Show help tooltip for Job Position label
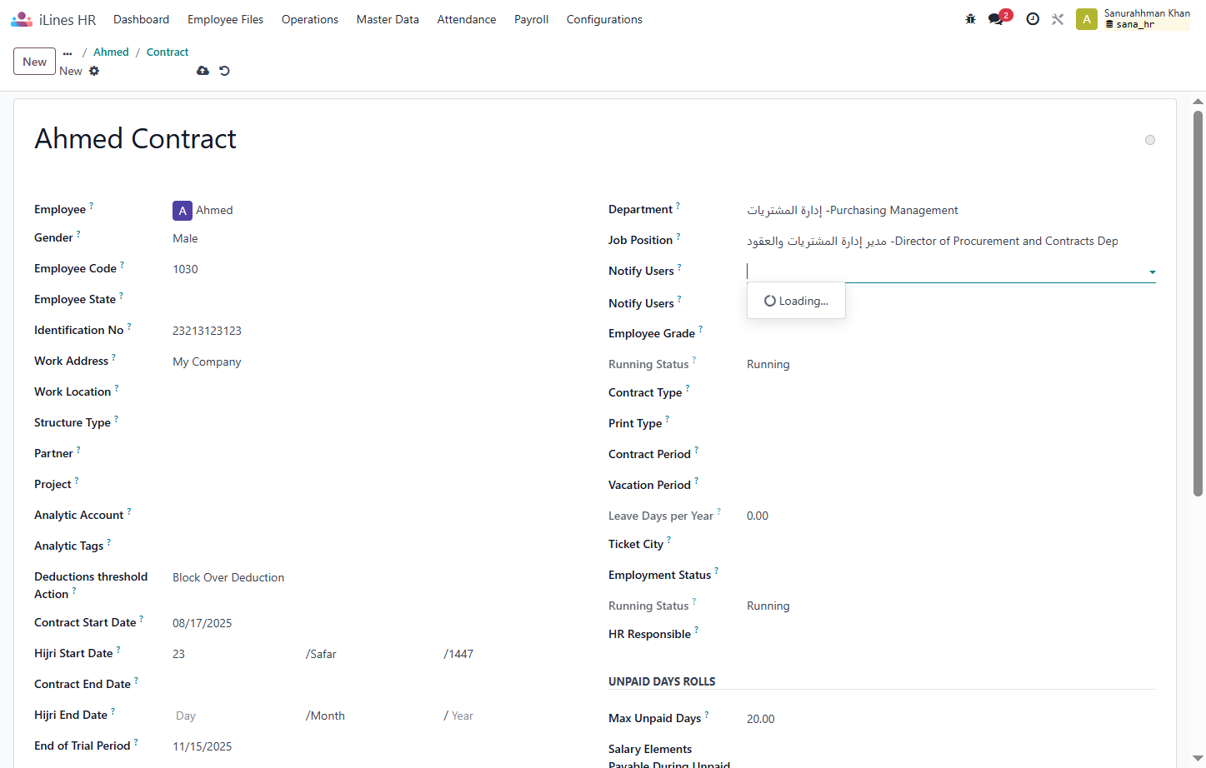The image size is (1206, 768). coord(678,236)
